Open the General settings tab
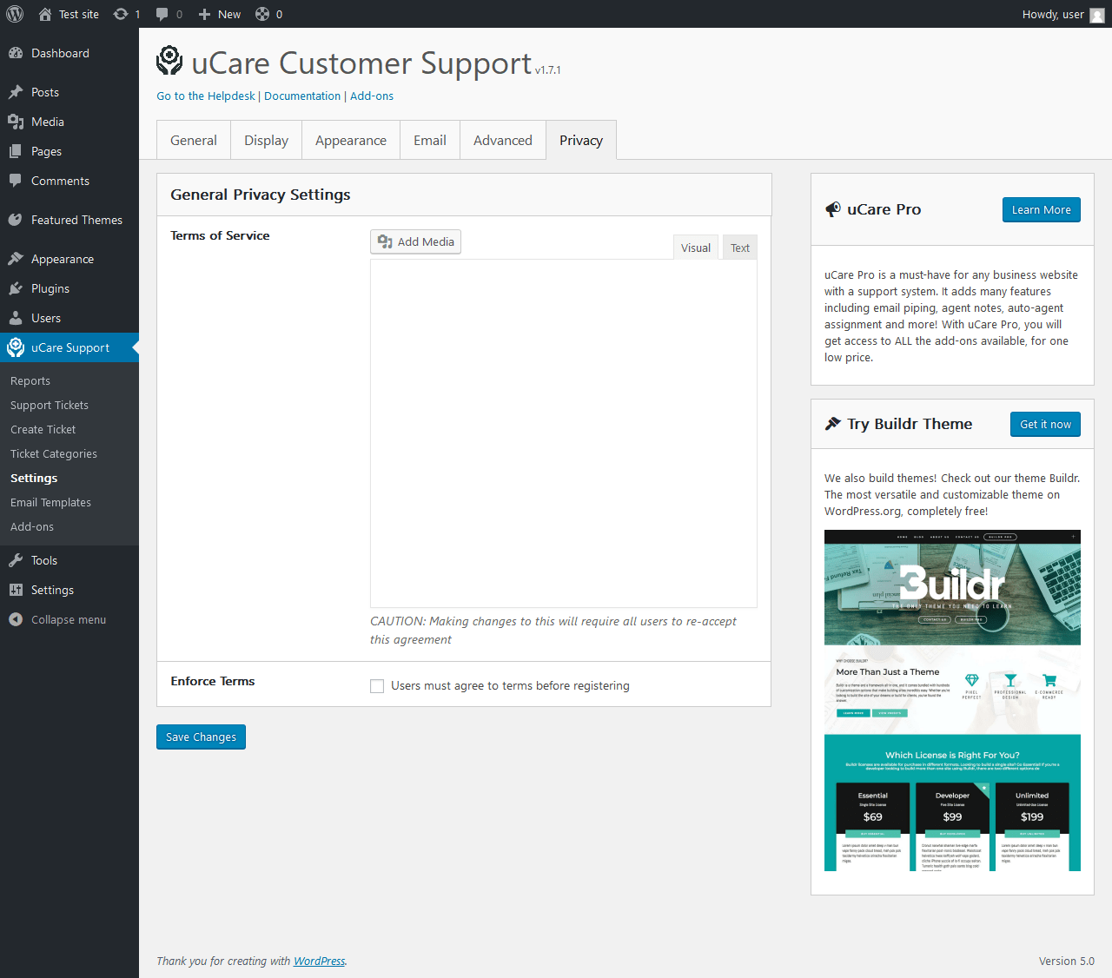Screen dimensions: 1112x978 tap(194, 140)
